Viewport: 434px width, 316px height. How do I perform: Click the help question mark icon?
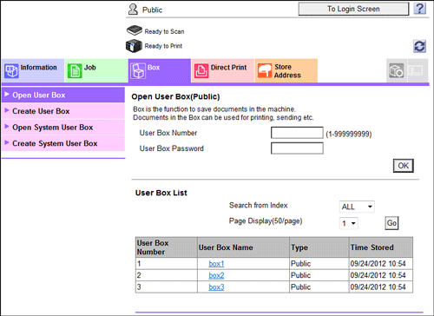(x=419, y=9)
